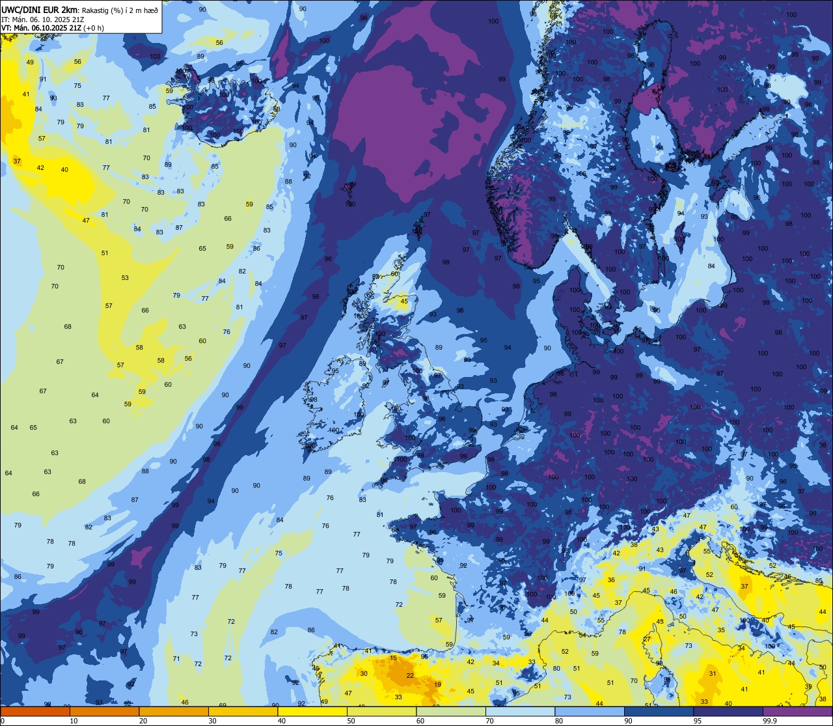Click the '53' value in the Atlantic
Image resolution: width=833 pixels, height=726 pixels.
(125, 278)
